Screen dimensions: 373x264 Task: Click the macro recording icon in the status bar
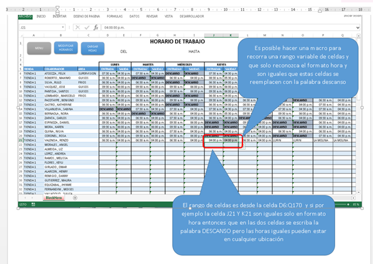tap(34, 204)
